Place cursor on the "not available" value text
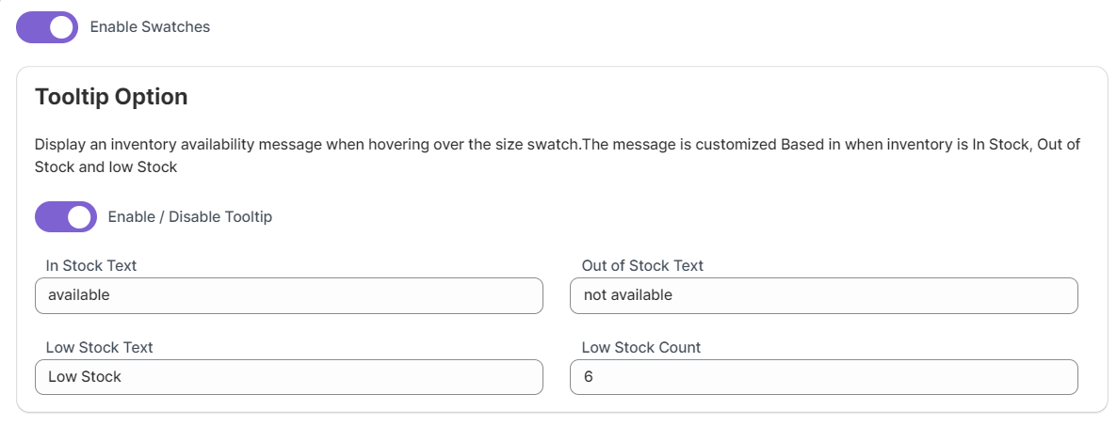Image resolution: width=1117 pixels, height=426 pixels. click(x=628, y=295)
